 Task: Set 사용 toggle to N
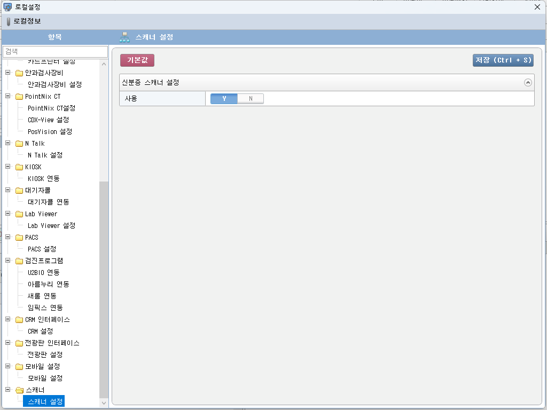(x=251, y=99)
